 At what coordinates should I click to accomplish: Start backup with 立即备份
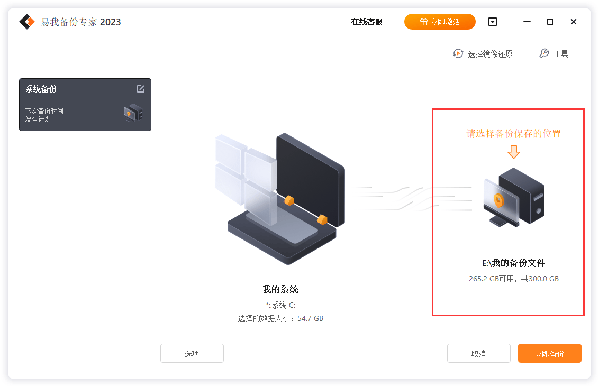coord(549,353)
